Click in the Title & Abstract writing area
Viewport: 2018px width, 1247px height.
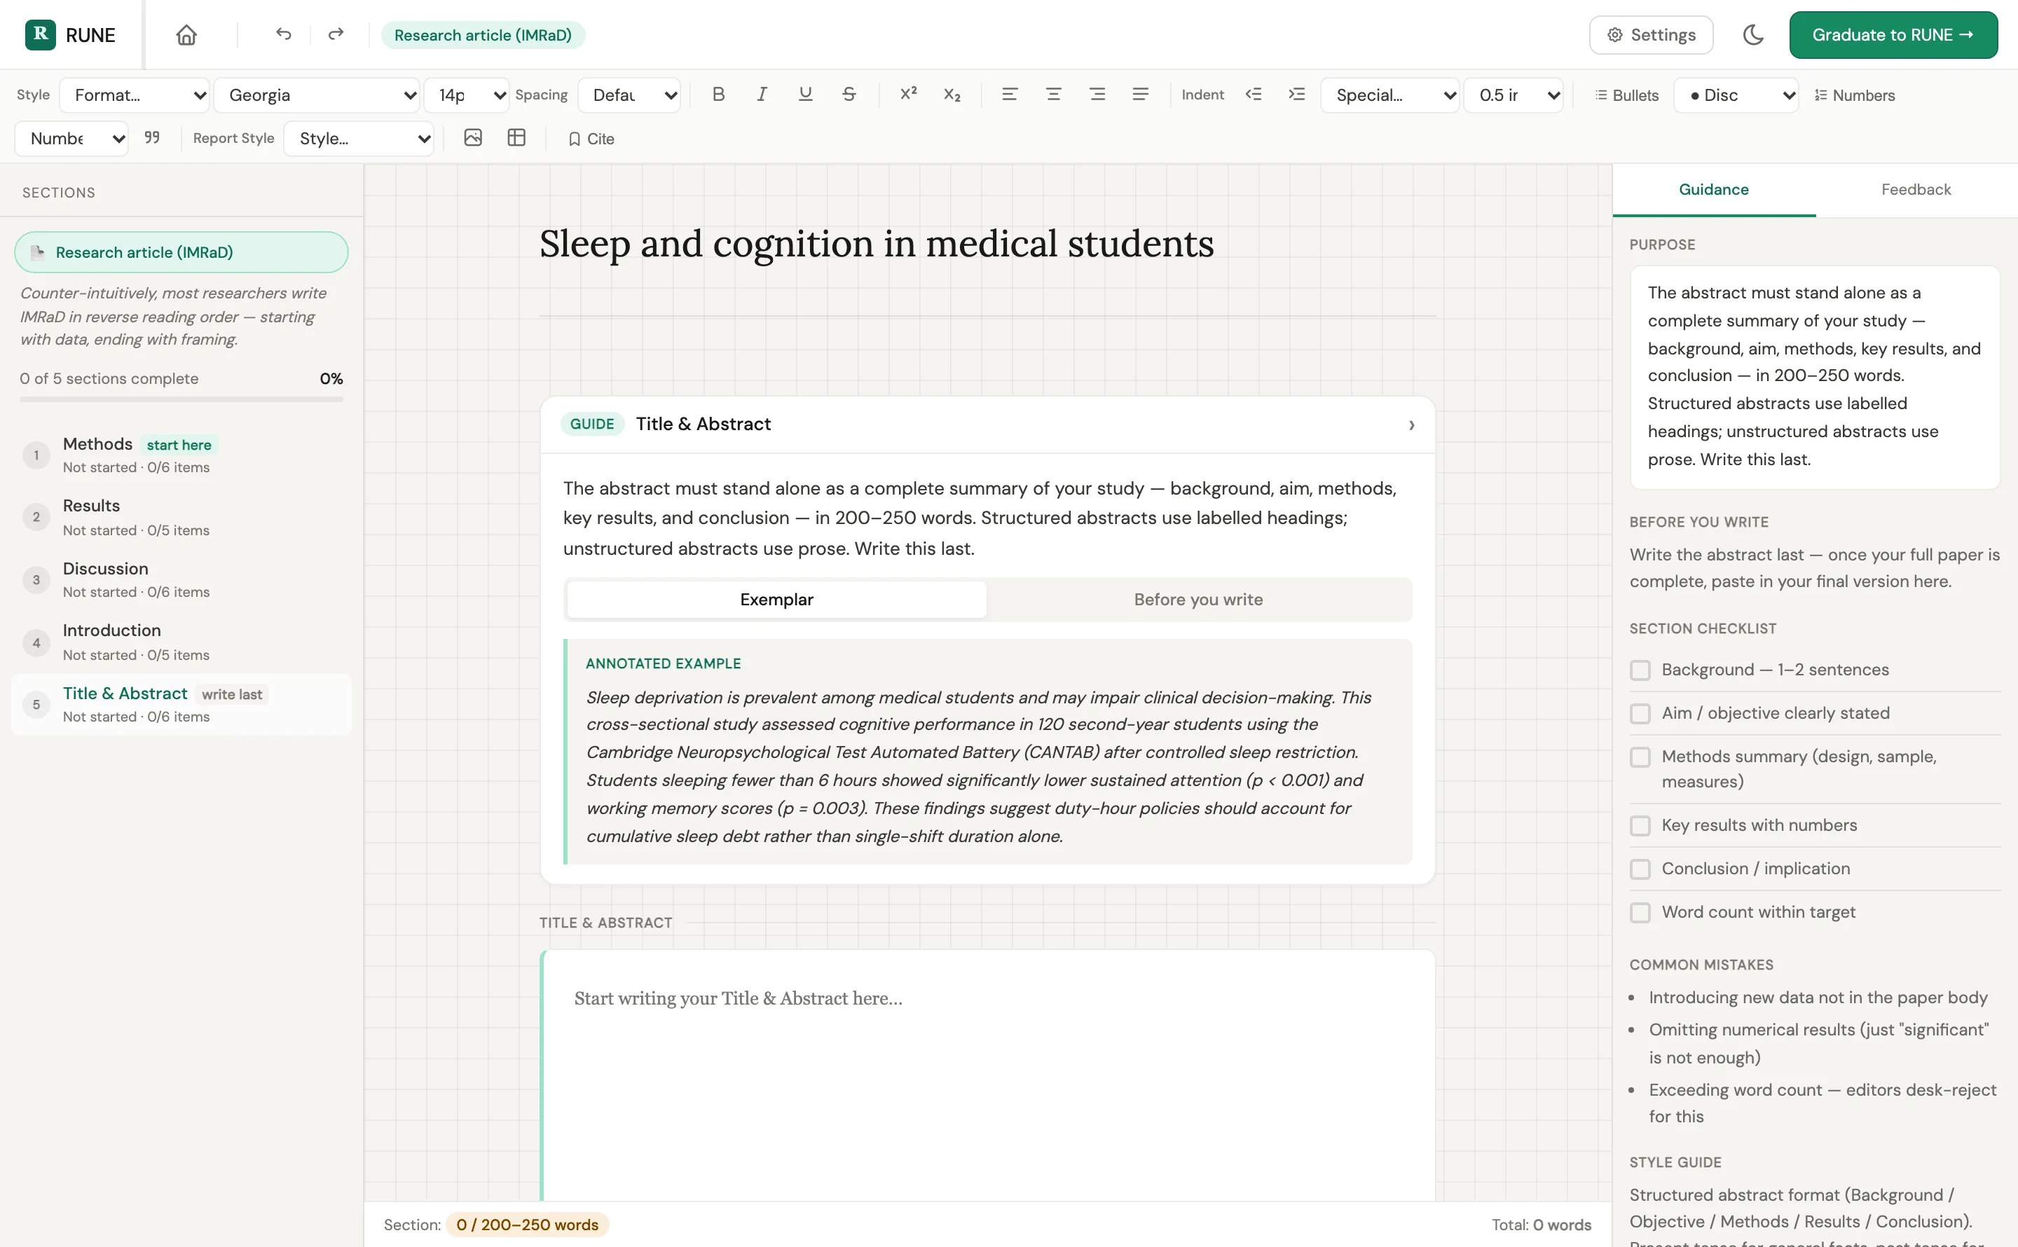coord(988,1075)
